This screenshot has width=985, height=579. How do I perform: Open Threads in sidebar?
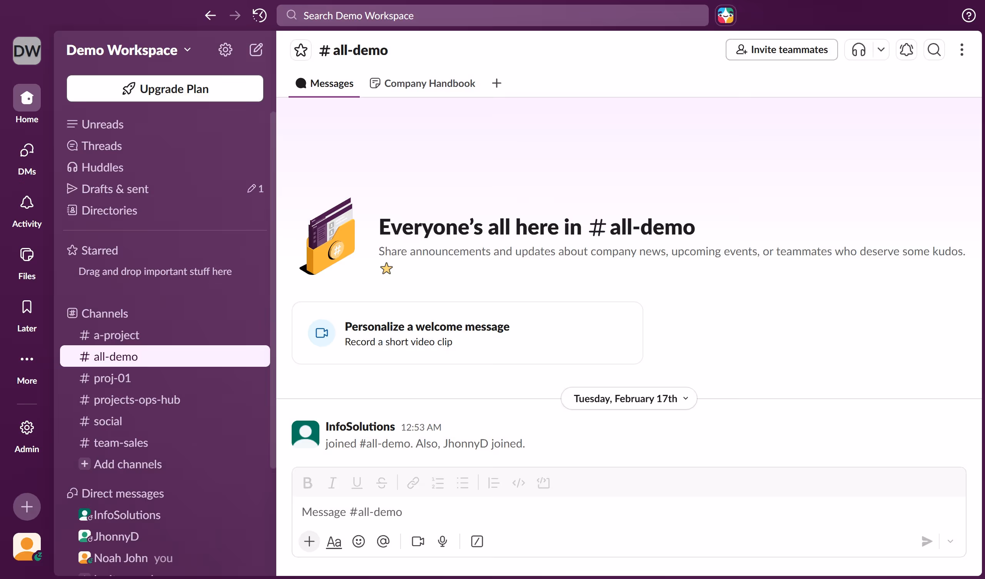pyautogui.click(x=165, y=146)
